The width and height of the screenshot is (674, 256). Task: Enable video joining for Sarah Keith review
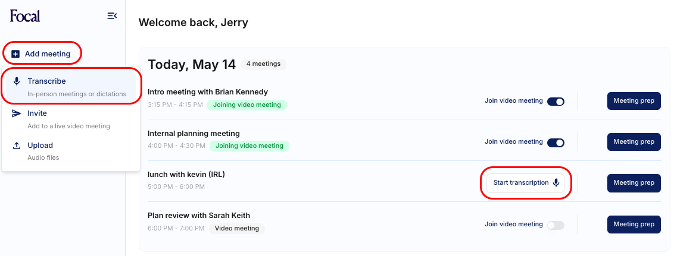[x=556, y=225]
